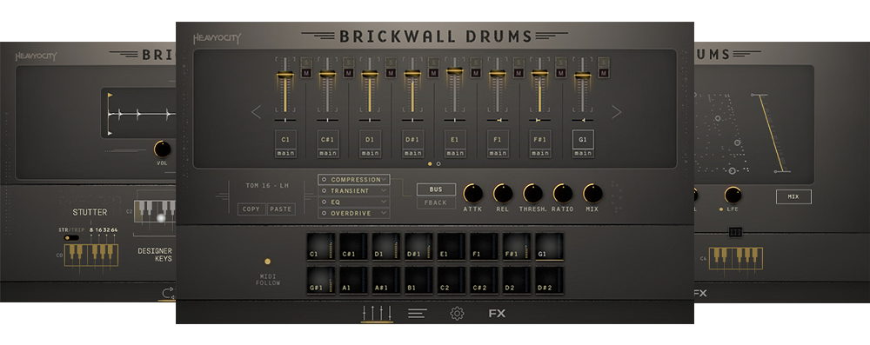Image resolution: width=870 pixels, height=345 pixels.
Task: Open the main output menu under D#1
Action: tap(412, 153)
